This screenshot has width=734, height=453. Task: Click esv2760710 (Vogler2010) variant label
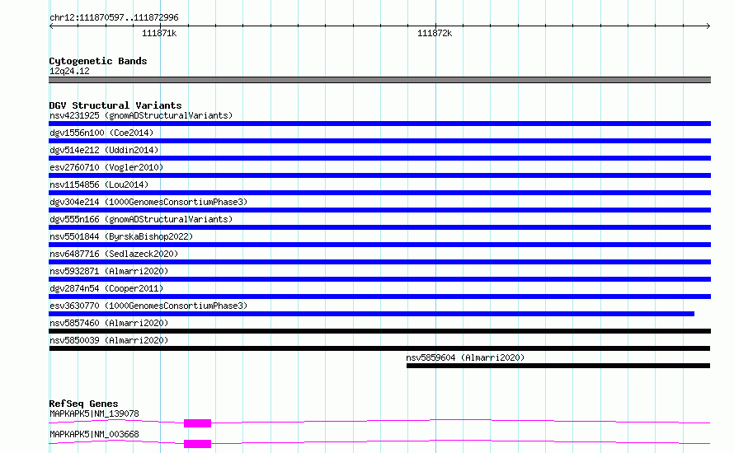click(x=106, y=167)
